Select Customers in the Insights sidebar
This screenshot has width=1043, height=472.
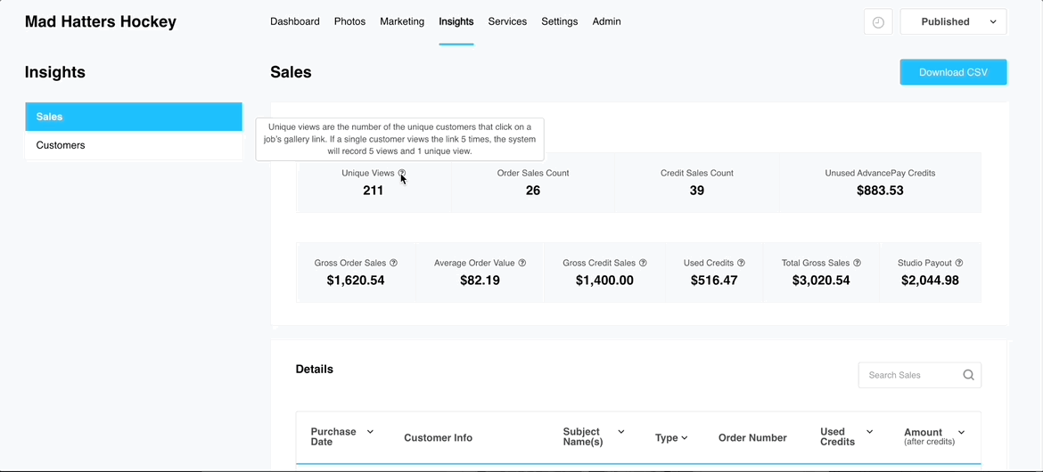[x=134, y=145]
